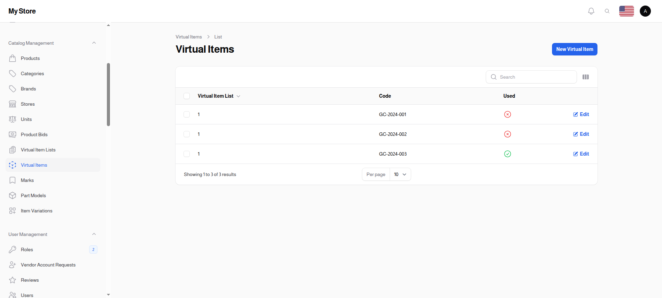Click the red unused icon for GC-2024-002

(508, 134)
